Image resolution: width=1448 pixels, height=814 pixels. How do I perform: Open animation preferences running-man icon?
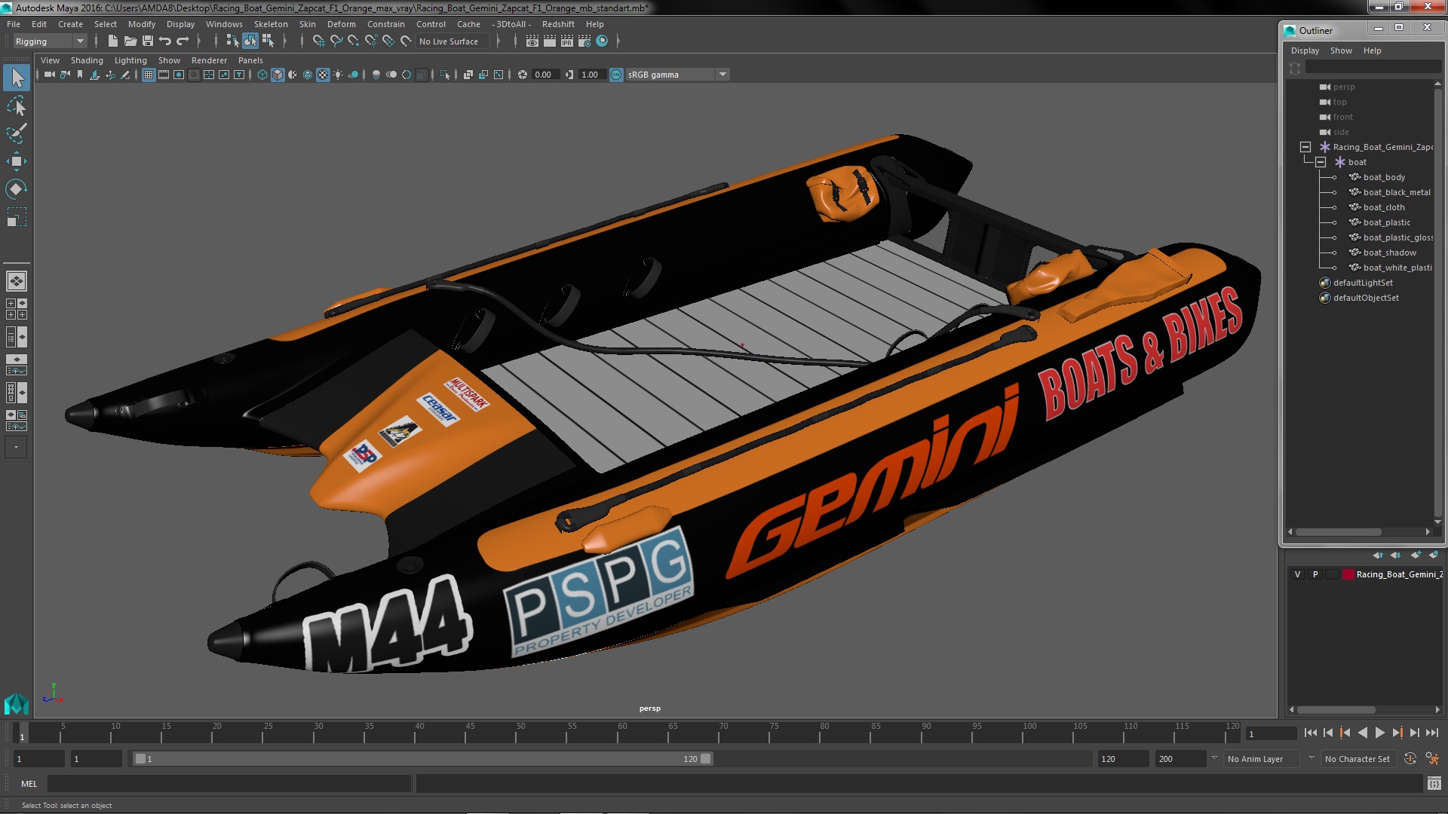tap(1432, 759)
